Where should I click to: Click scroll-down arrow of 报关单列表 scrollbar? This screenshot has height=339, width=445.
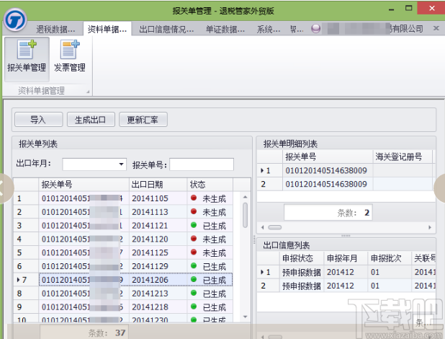(x=246, y=317)
